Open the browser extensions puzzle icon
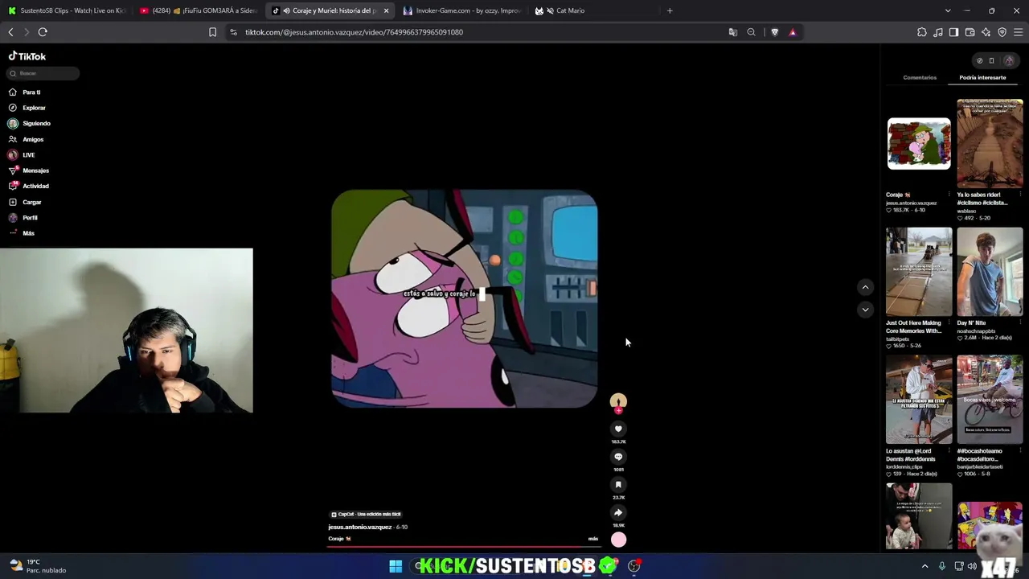 click(x=921, y=32)
